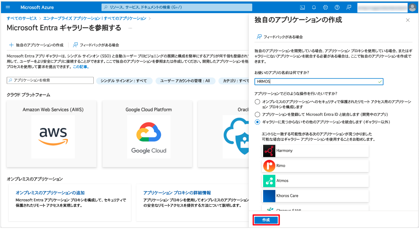Open the application proxy details link
Image resolution: width=420 pixels, height=229 pixels.
click(x=177, y=193)
